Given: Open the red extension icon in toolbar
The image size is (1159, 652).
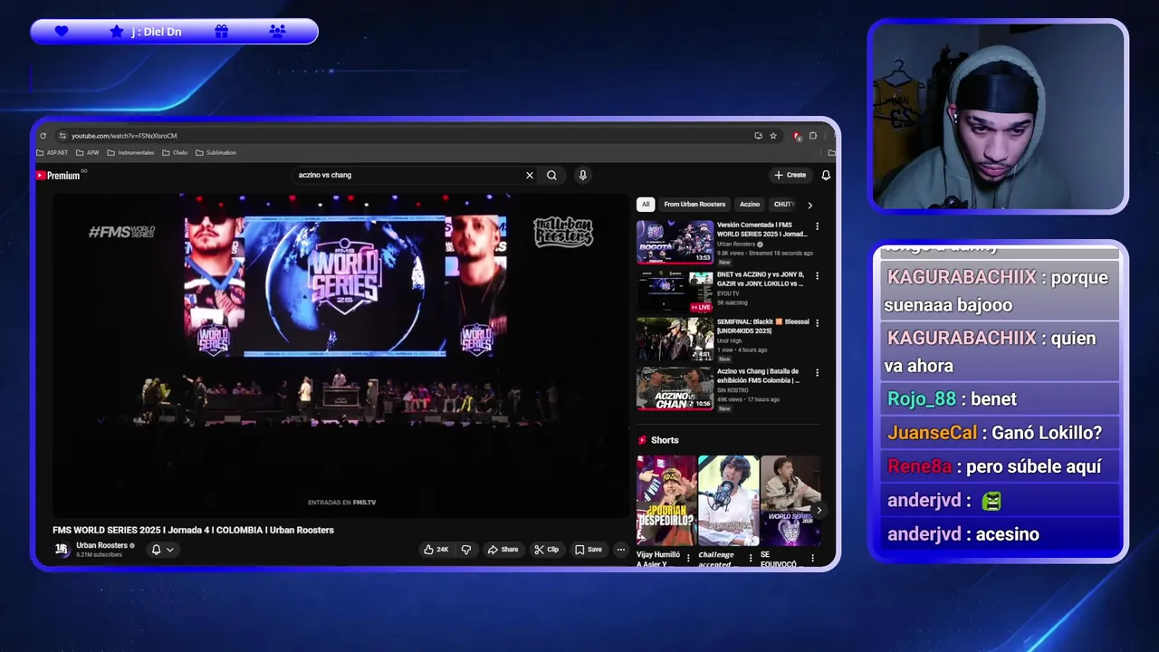Looking at the screenshot, I should (797, 136).
